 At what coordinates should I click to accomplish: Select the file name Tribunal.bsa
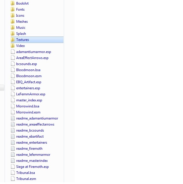pyautogui.click(x=25, y=173)
